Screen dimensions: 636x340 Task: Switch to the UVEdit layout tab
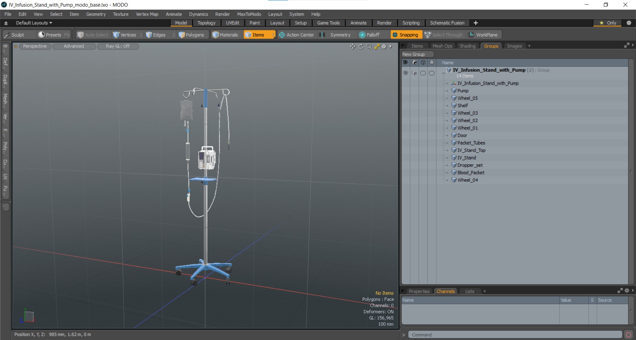pyautogui.click(x=233, y=23)
